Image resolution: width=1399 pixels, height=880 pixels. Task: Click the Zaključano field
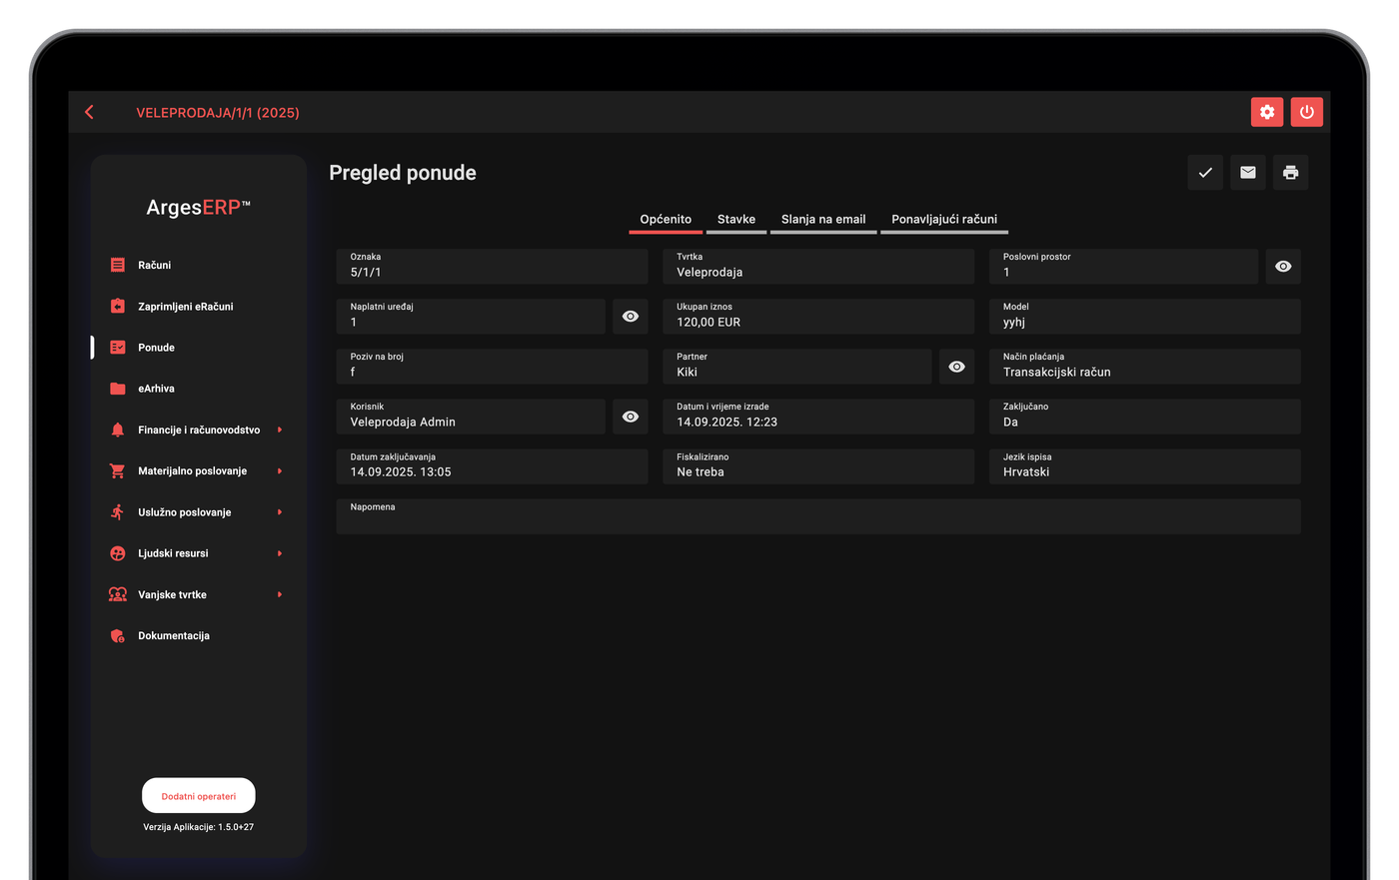(1145, 417)
